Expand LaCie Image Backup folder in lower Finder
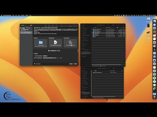 pos(93,72)
